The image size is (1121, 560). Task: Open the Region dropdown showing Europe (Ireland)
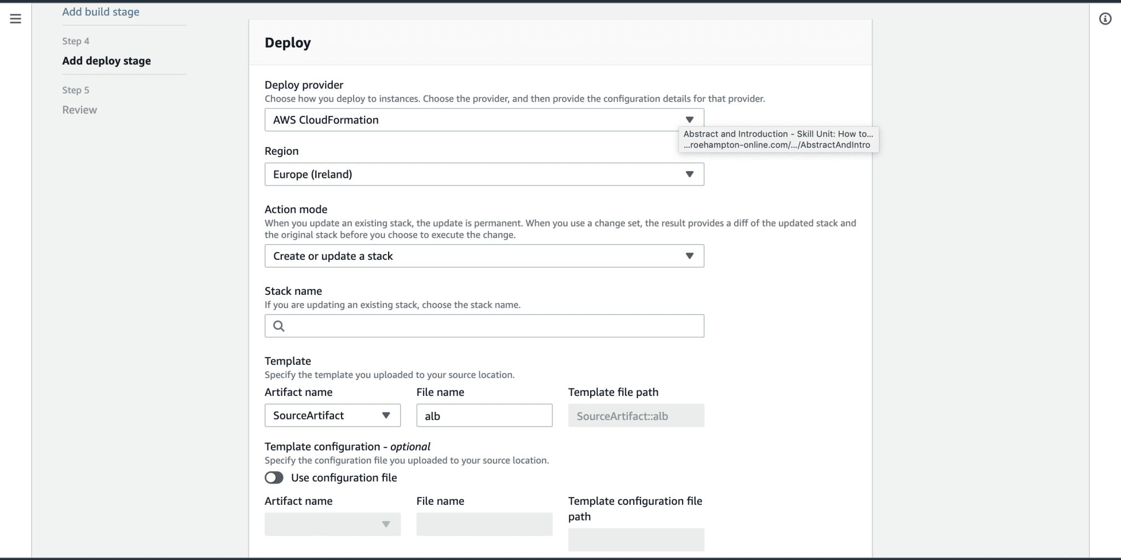[689, 174]
